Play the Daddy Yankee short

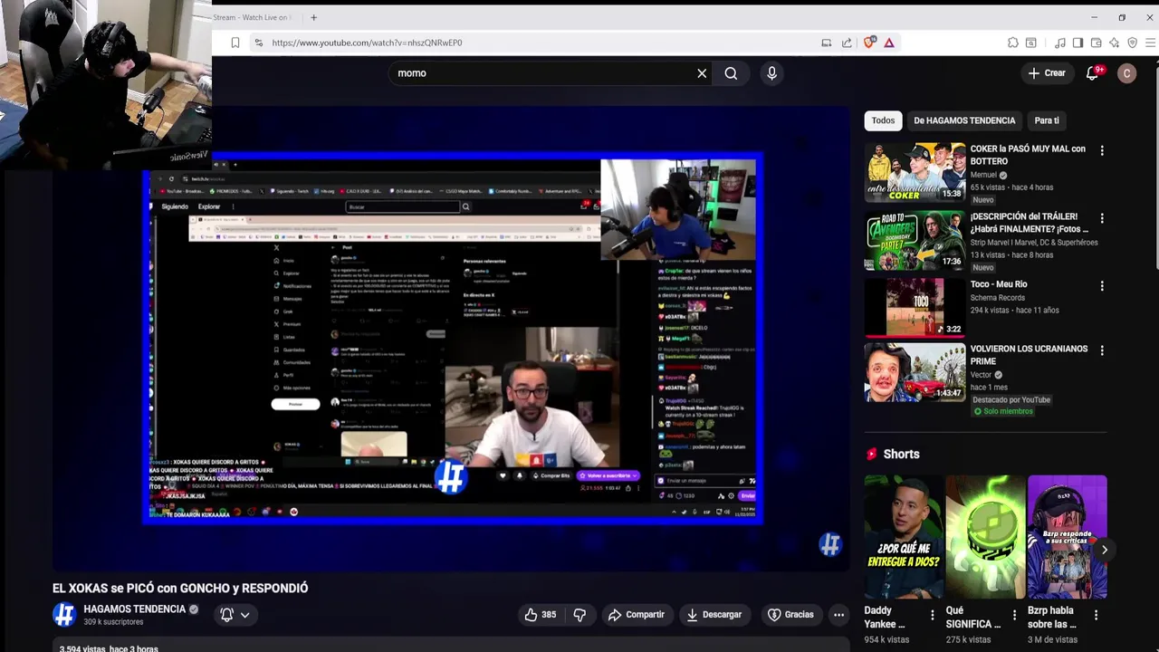click(904, 537)
